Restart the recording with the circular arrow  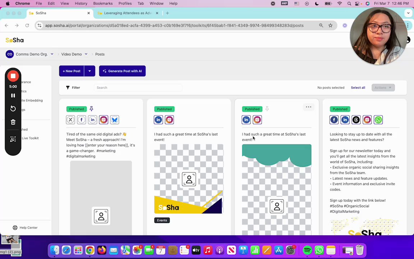(13, 109)
